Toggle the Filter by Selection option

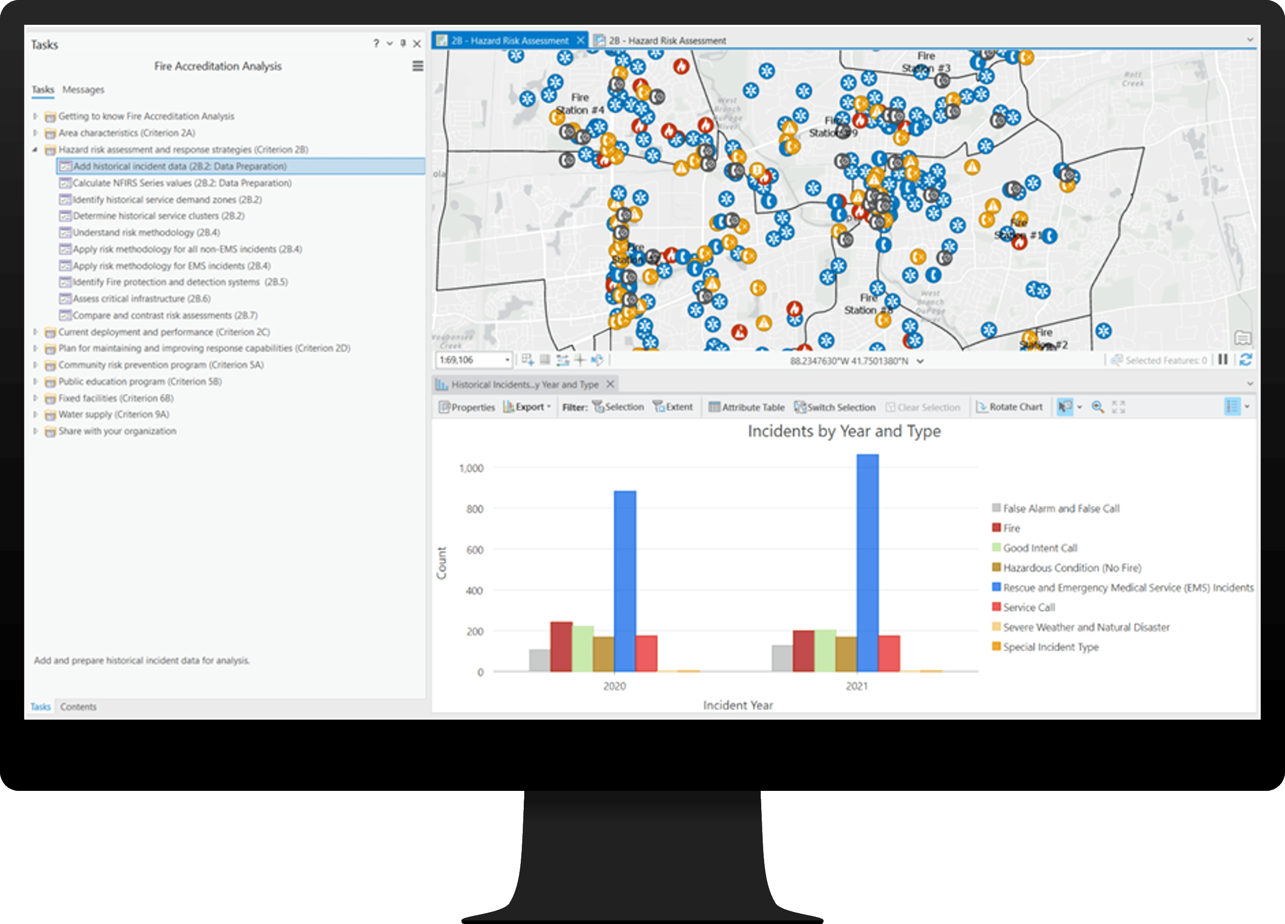click(618, 407)
